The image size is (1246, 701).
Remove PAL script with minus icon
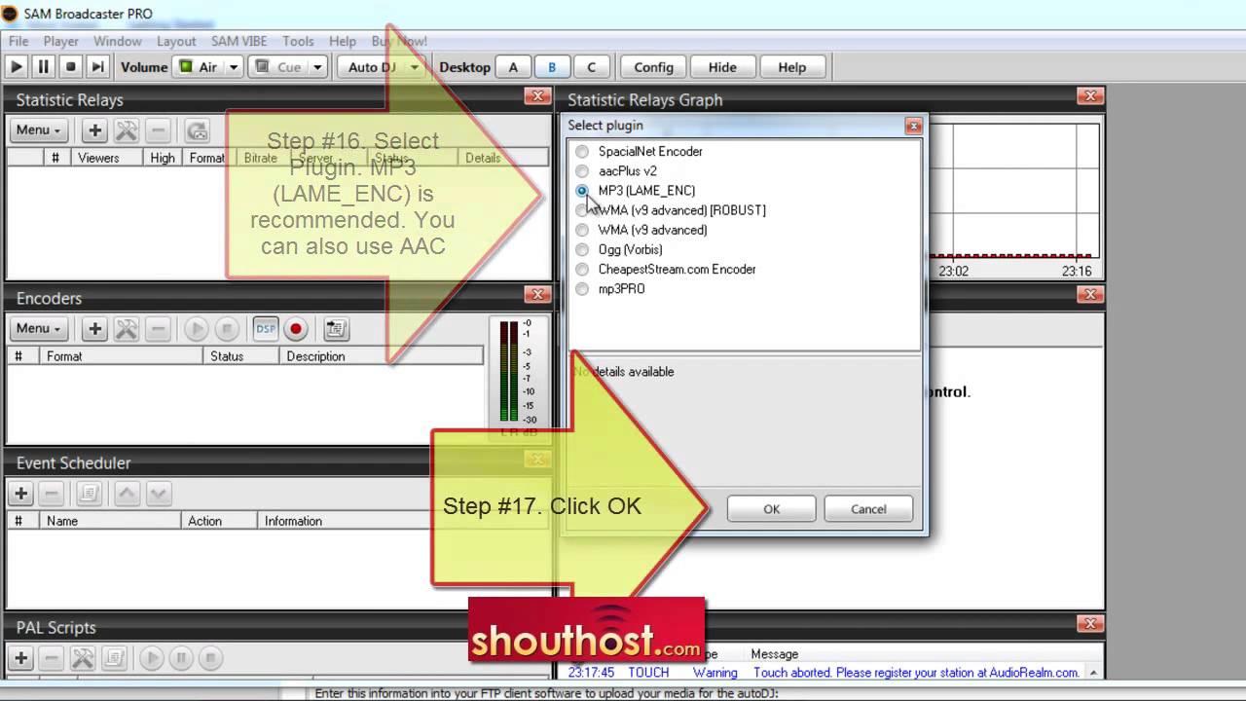53,658
